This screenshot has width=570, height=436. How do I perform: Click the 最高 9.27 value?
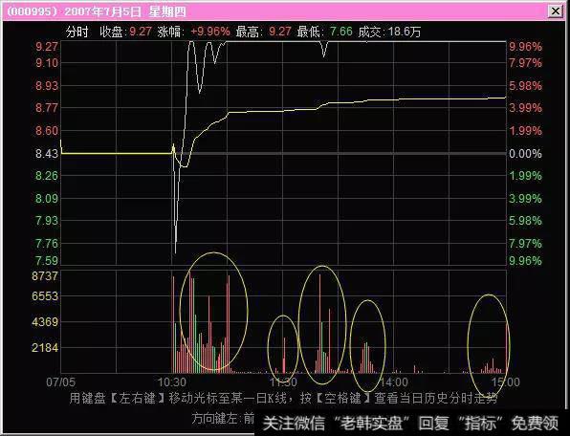(280, 32)
